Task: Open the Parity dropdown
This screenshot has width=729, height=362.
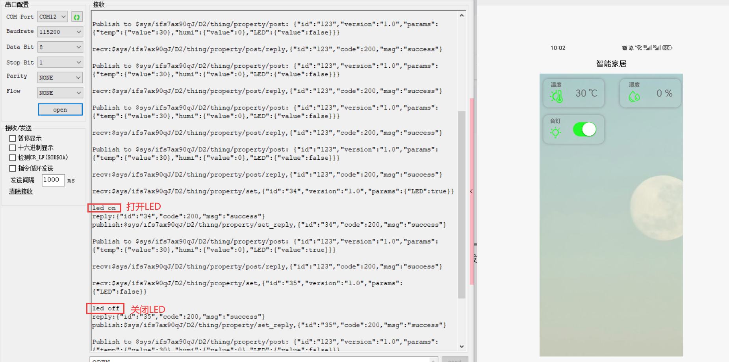Action: click(x=60, y=78)
